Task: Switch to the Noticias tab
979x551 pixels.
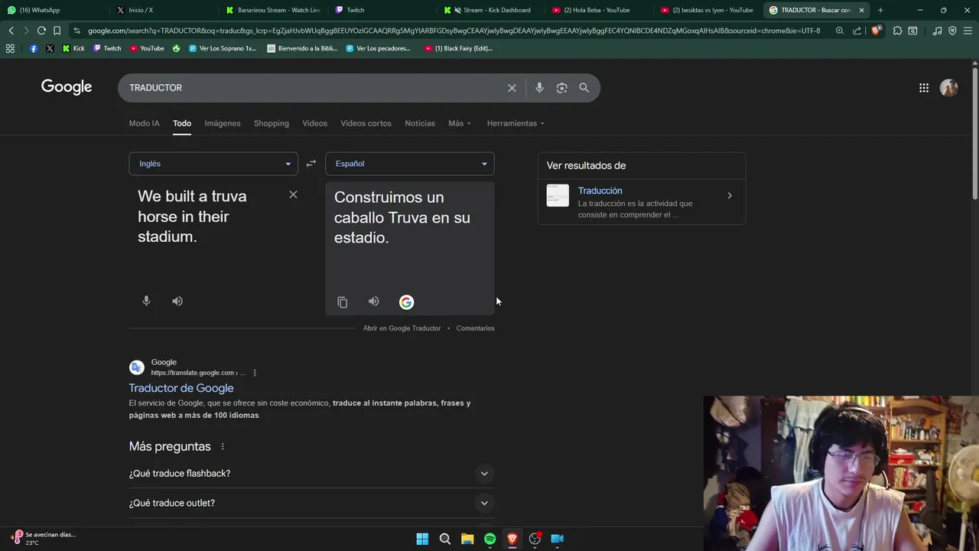Action: tap(420, 123)
